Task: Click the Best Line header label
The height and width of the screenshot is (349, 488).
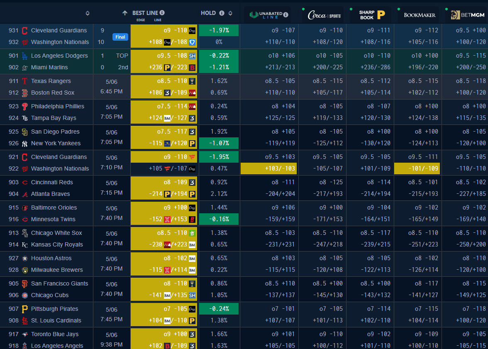Action: tap(145, 13)
